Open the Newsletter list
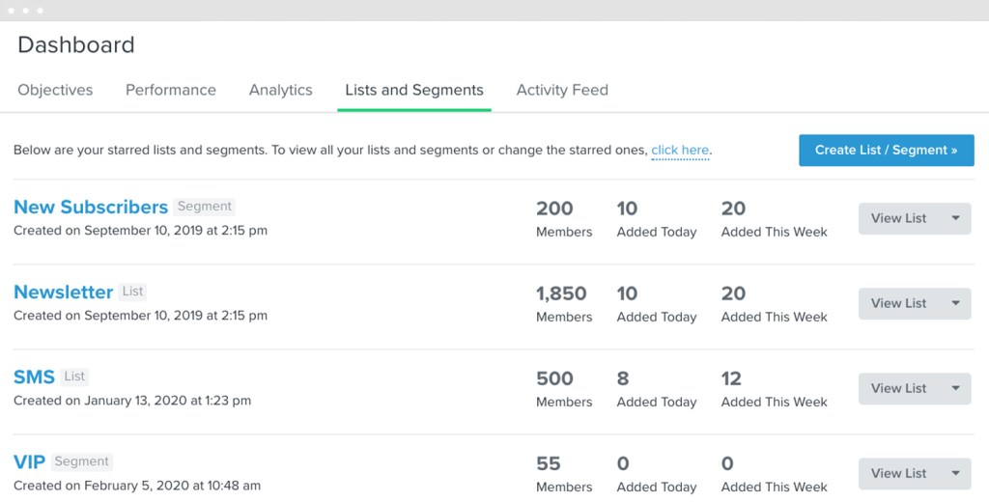The image size is (989, 502). tap(64, 292)
